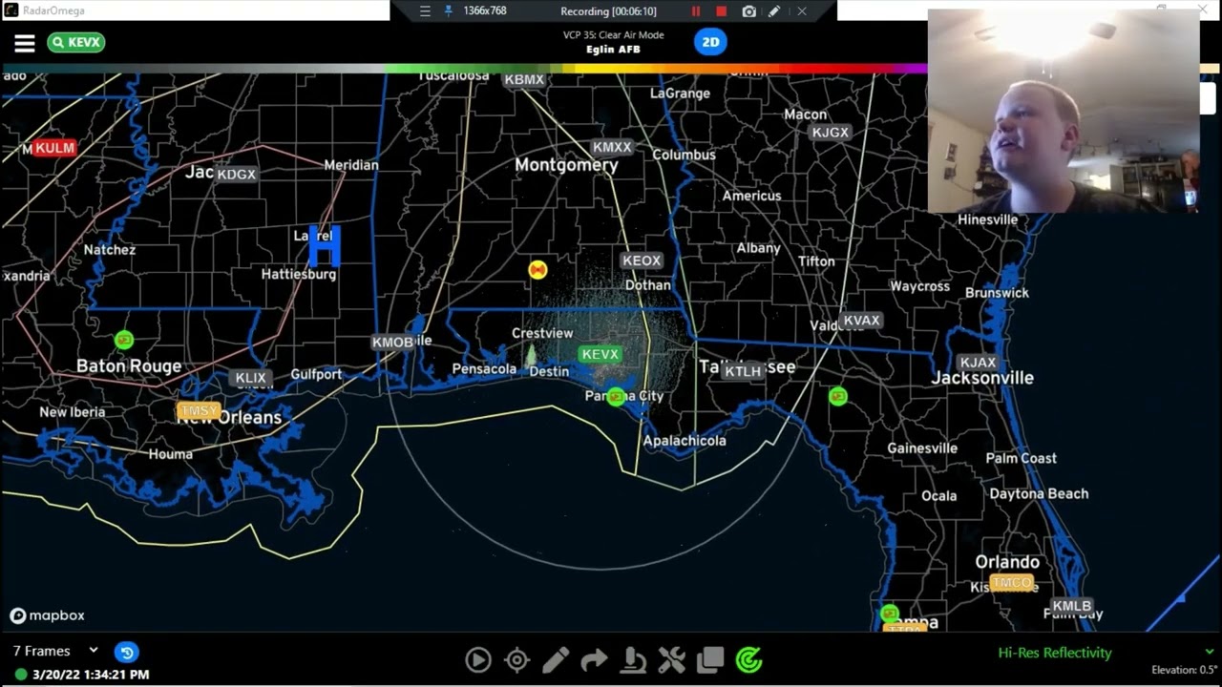Click the Eglin AFB radar name

pos(613,50)
